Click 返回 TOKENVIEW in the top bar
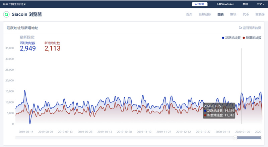The height and width of the screenshot is (147, 268). pyautogui.click(x=14, y=4)
